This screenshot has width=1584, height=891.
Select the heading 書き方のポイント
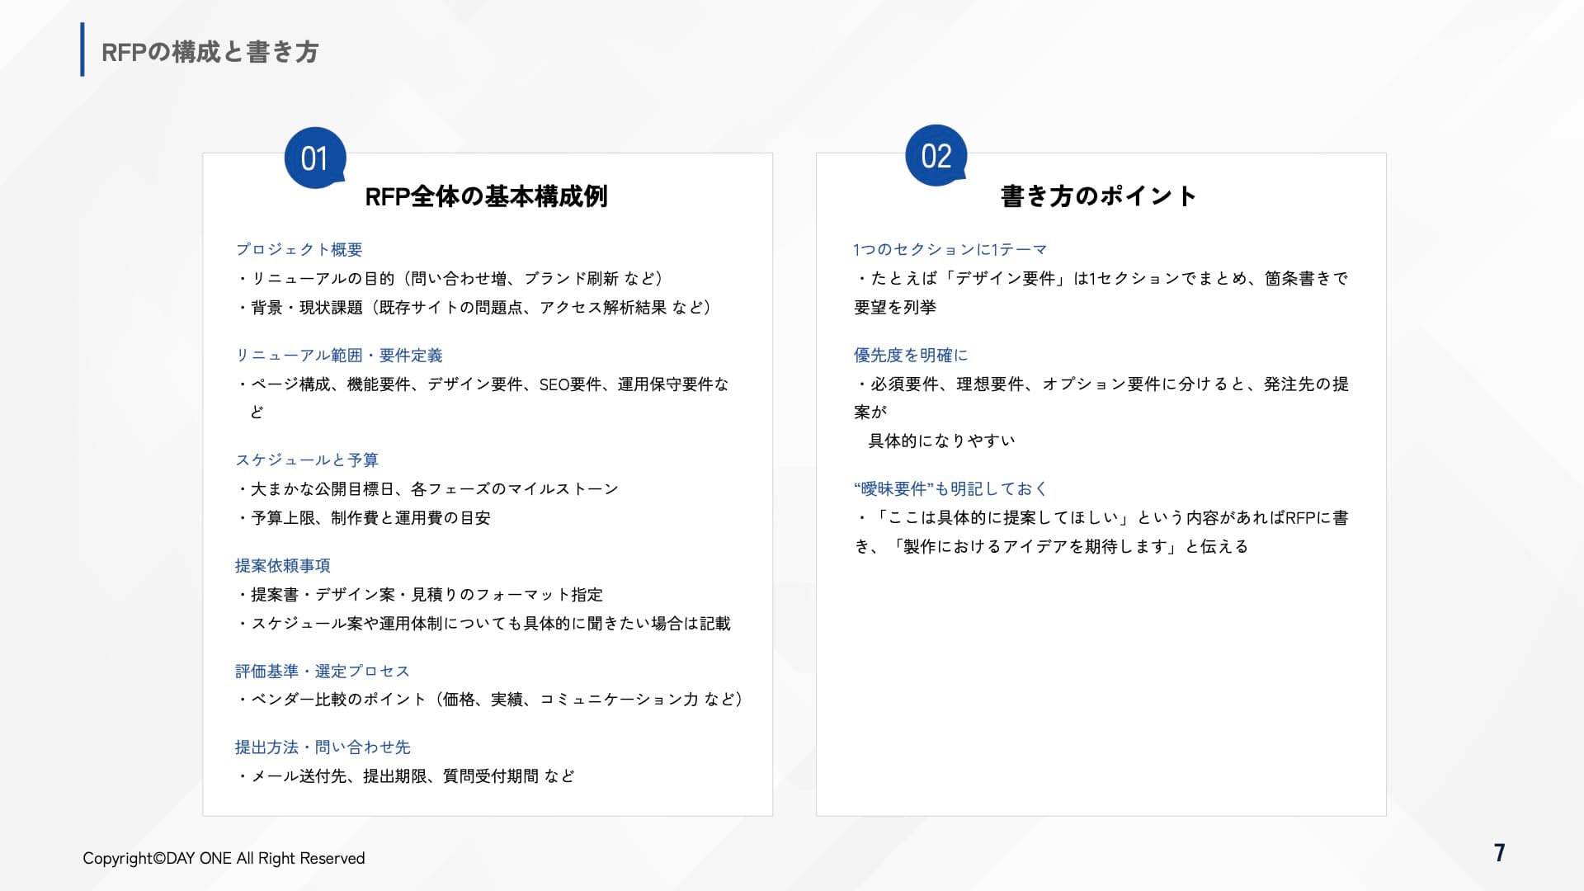coord(1099,196)
